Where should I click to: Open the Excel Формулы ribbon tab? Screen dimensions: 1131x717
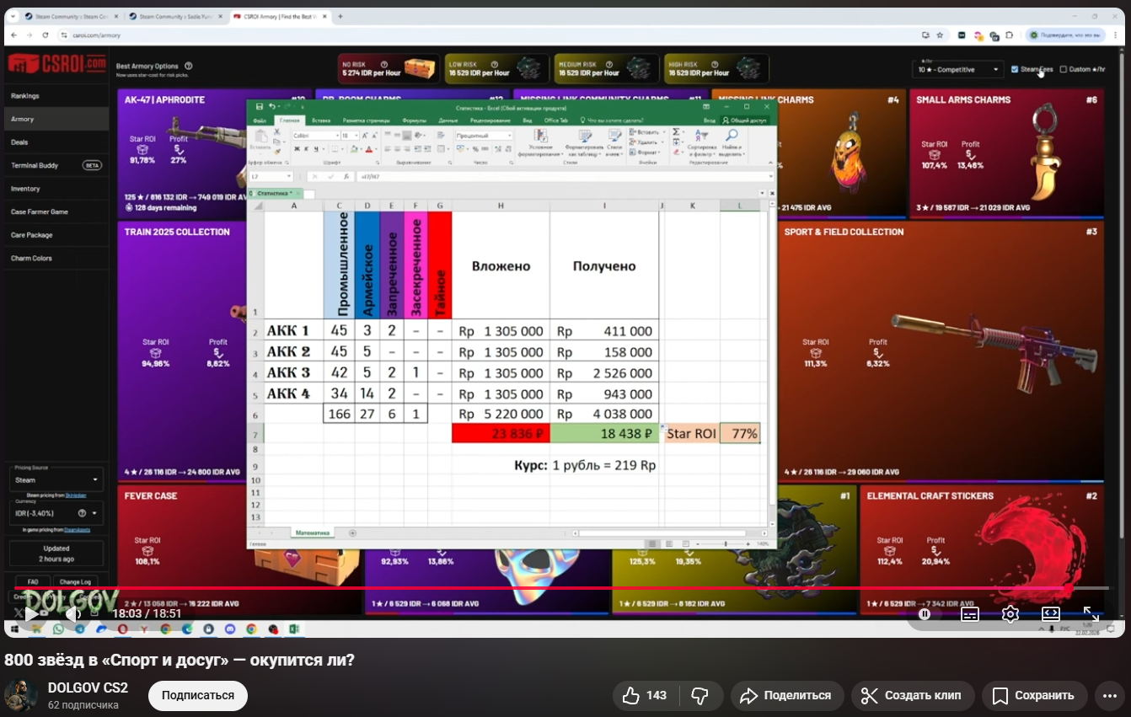point(415,120)
